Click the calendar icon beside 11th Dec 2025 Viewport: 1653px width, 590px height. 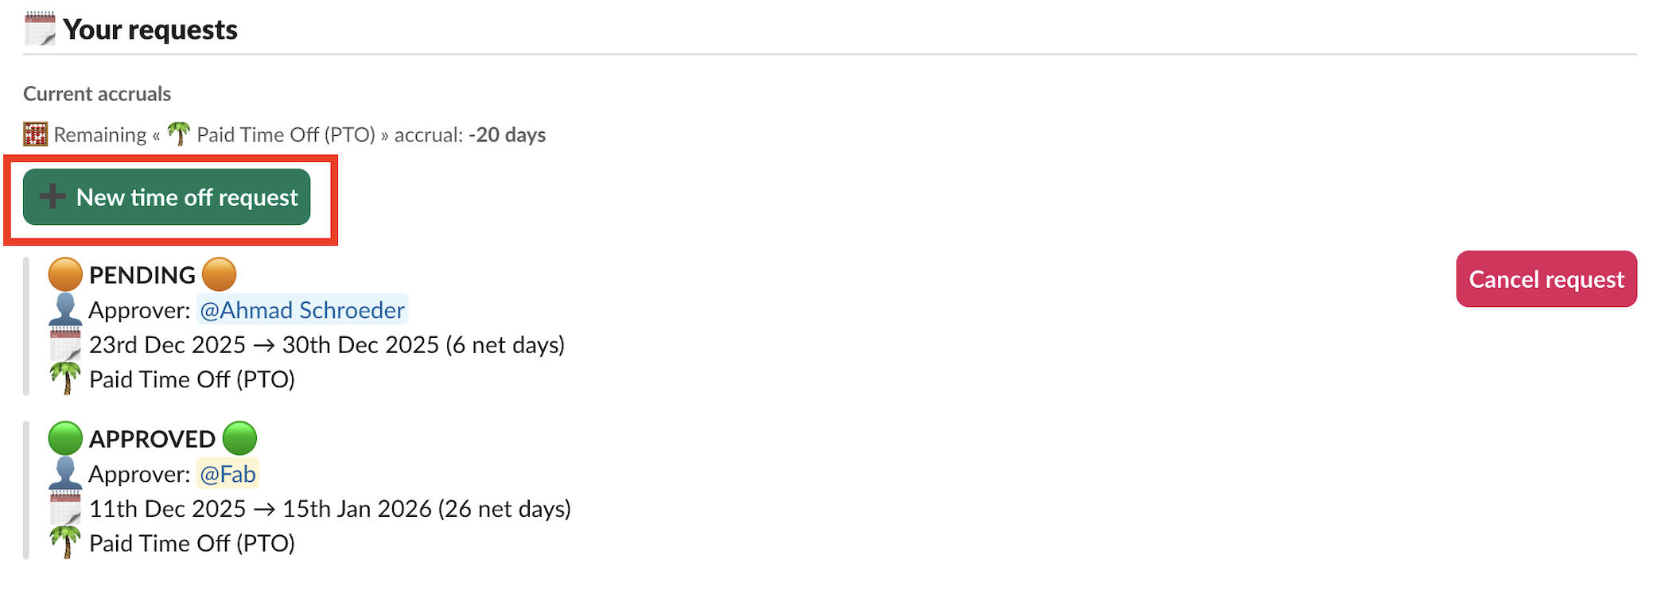pyautogui.click(x=65, y=509)
